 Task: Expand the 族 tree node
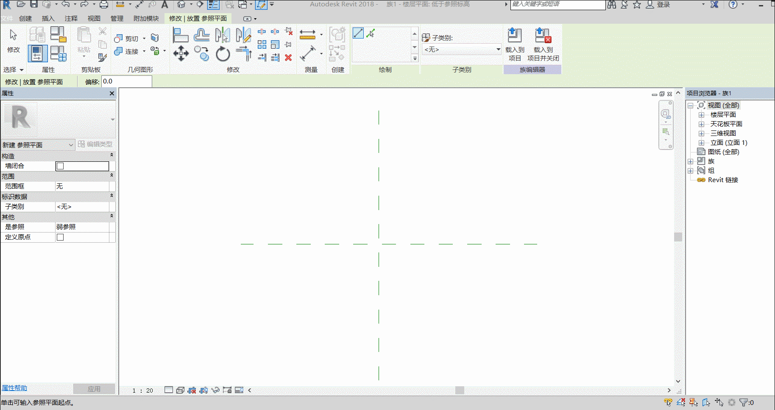tap(690, 161)
